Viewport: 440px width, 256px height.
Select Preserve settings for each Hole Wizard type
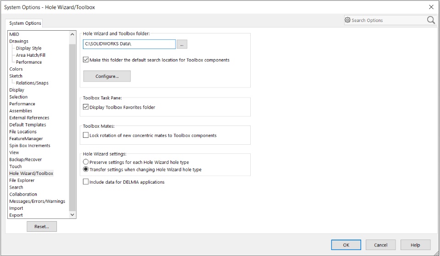pyautogui.click(x=86, y=162)
